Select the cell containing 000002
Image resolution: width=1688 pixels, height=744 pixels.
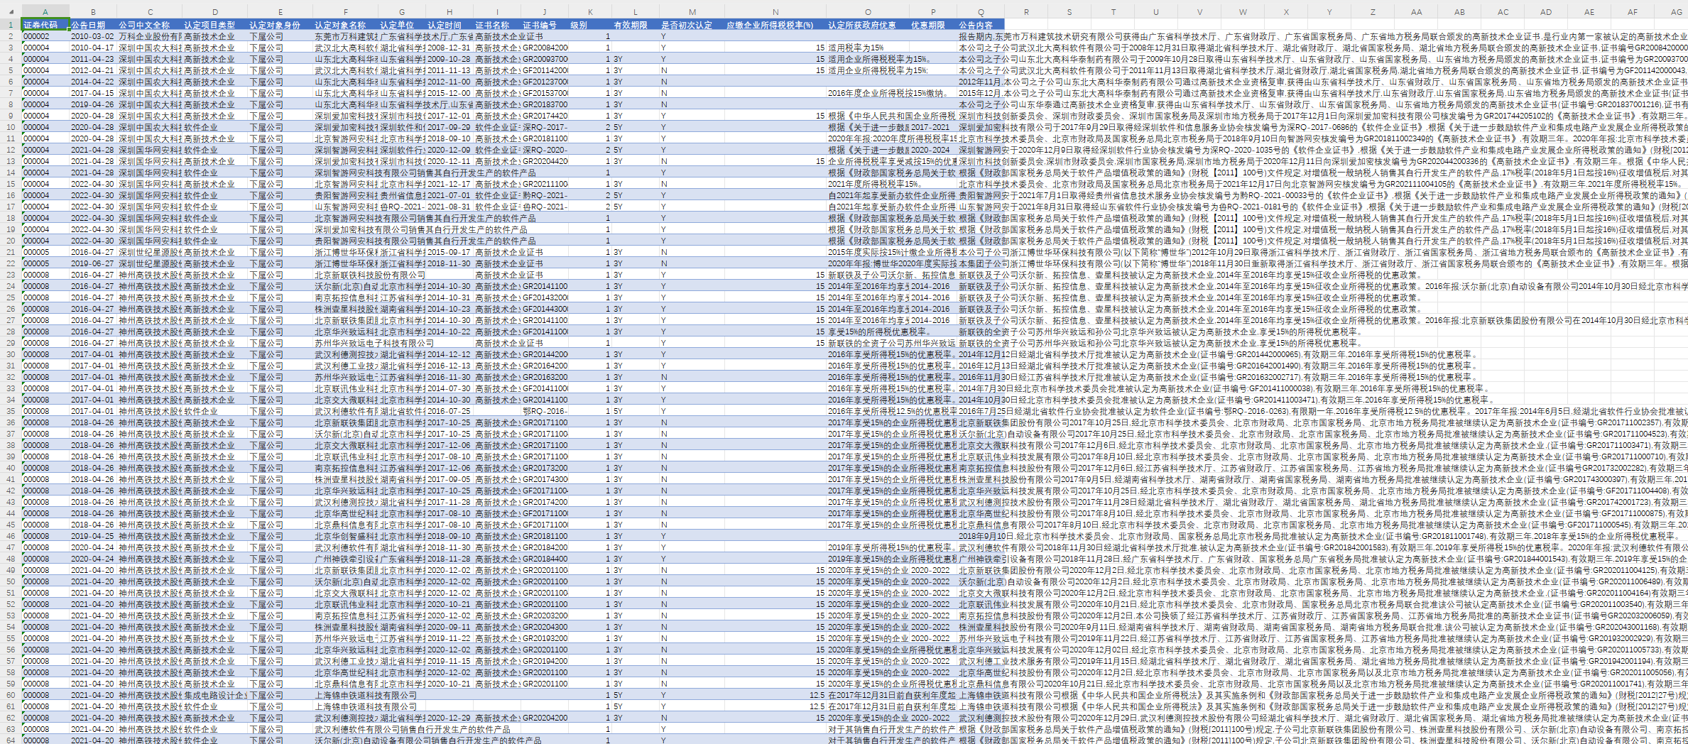point(45,36)
